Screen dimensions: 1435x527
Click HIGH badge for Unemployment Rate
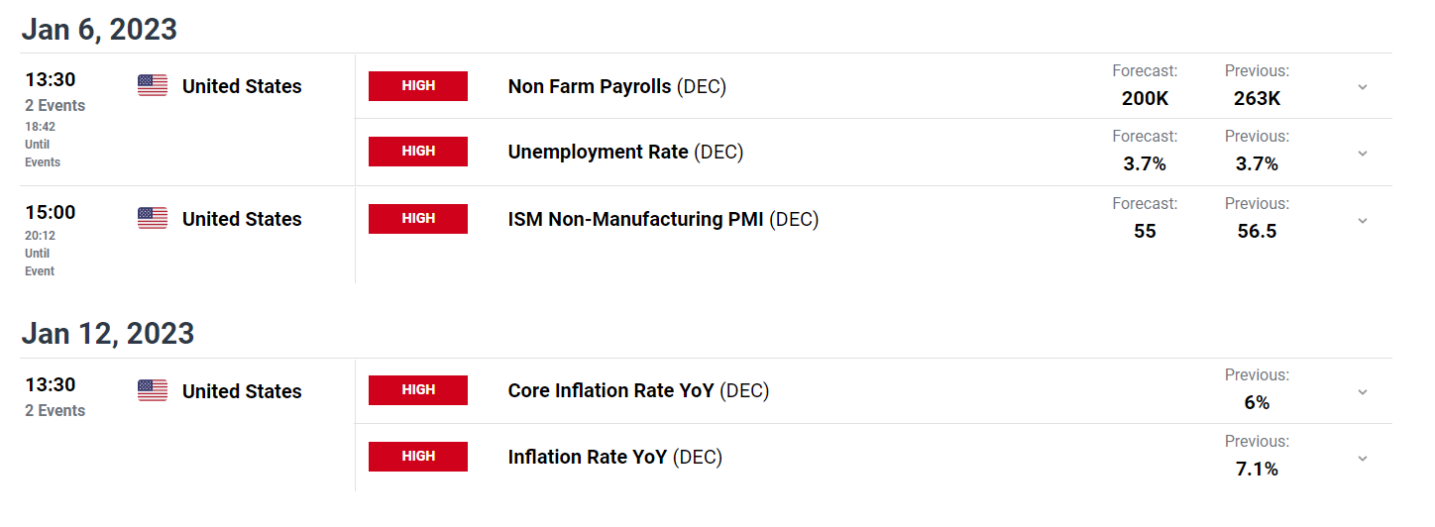418,152
